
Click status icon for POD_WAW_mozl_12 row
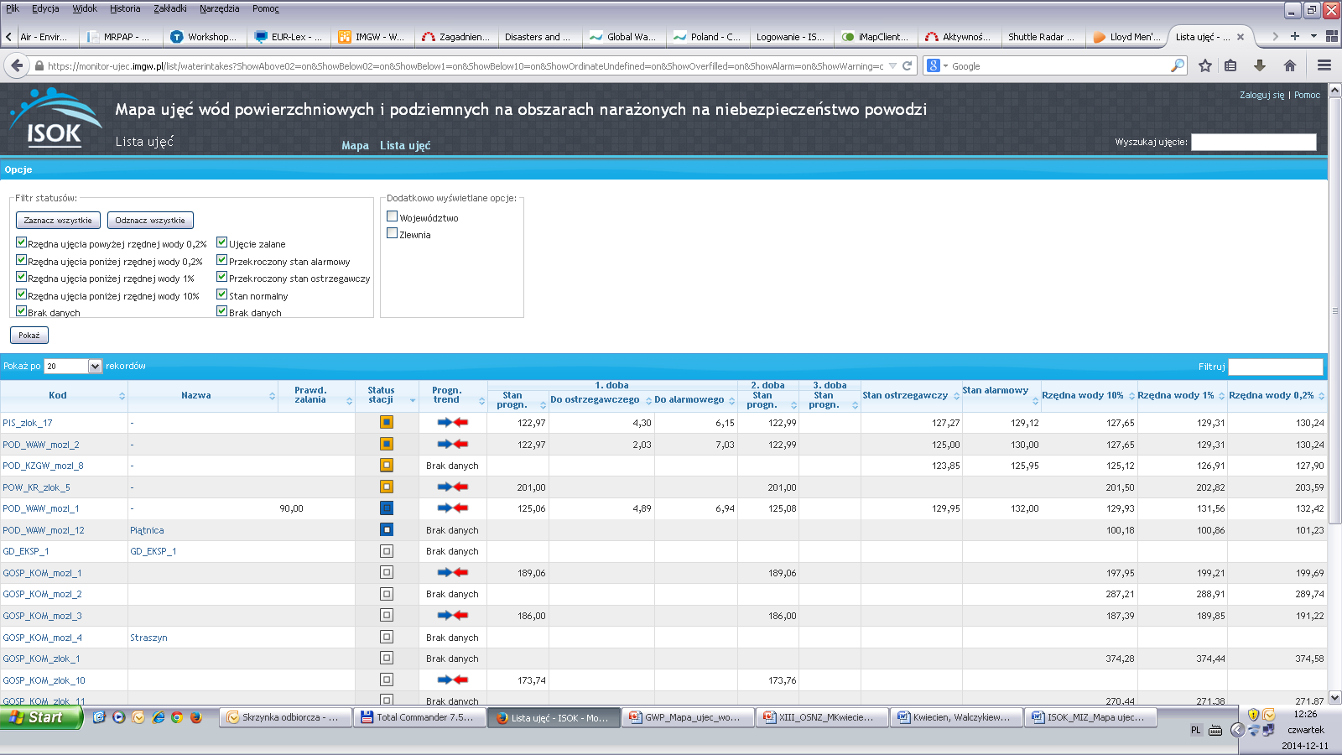point(387,529)
